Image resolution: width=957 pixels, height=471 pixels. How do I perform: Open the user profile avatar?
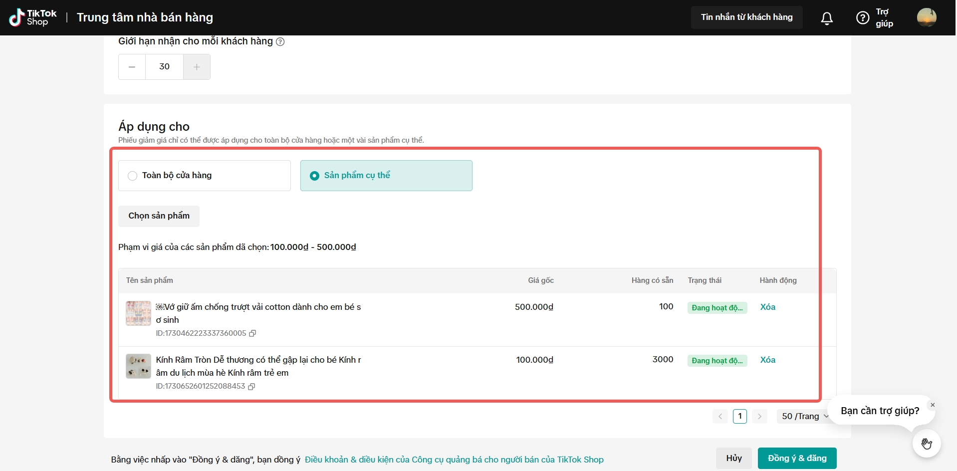927,17
